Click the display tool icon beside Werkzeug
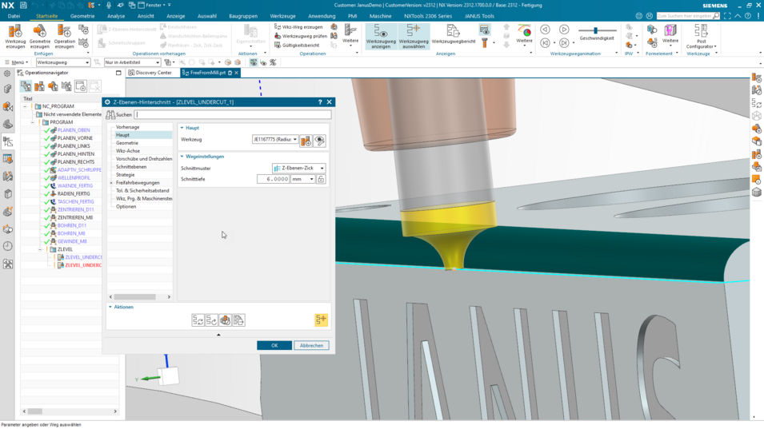Image resolution: width=764 pixels, height=429 pixels. (320, 141)
